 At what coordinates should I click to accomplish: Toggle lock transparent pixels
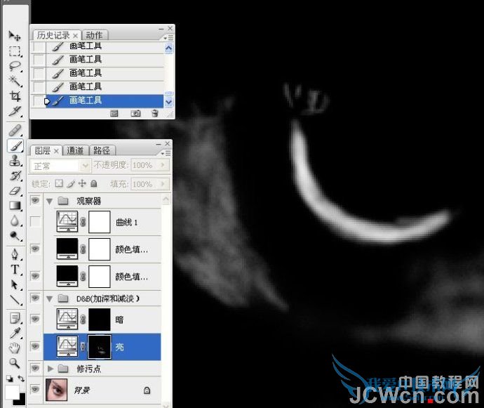(59, 183)
